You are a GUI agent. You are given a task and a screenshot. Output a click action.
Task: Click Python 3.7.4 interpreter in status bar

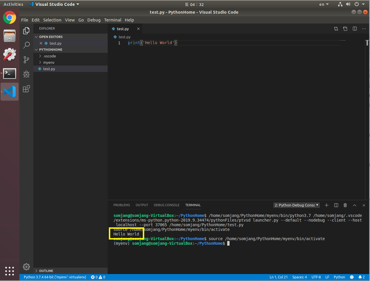tap(55, 277)
